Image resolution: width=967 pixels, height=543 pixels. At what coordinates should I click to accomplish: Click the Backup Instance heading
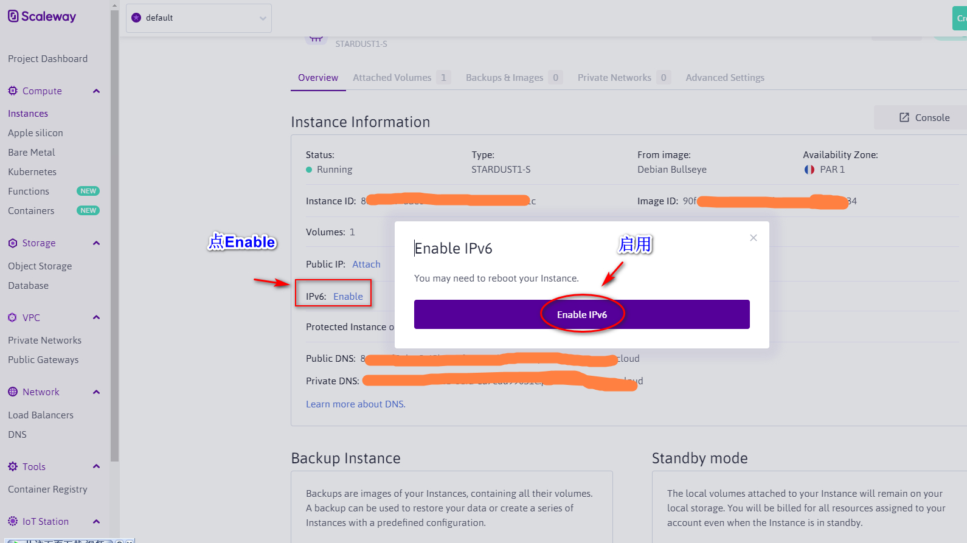[345, 458]
